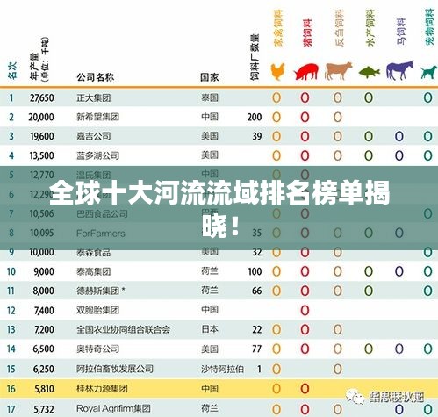Click the pet feed circle for 正大集团
This screenshot has height=417, width=438.
tap(427, 97)
